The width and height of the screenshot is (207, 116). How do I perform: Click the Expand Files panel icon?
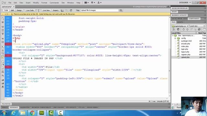tap(204, 29)
